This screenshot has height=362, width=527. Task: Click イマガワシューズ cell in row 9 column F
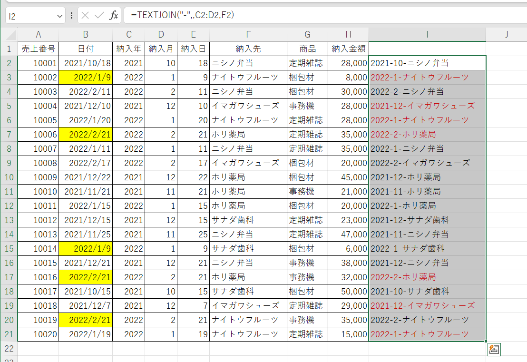(x=248, y=163)
